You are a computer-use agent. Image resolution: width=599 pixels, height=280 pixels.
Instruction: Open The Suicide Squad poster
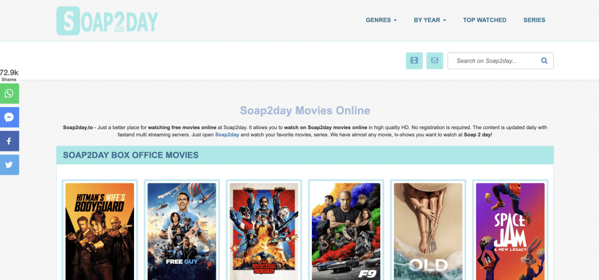point(264,231)
